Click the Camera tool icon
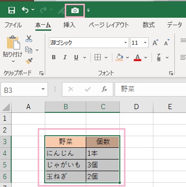Screen dimensions: 186x187 pos(75,10)
